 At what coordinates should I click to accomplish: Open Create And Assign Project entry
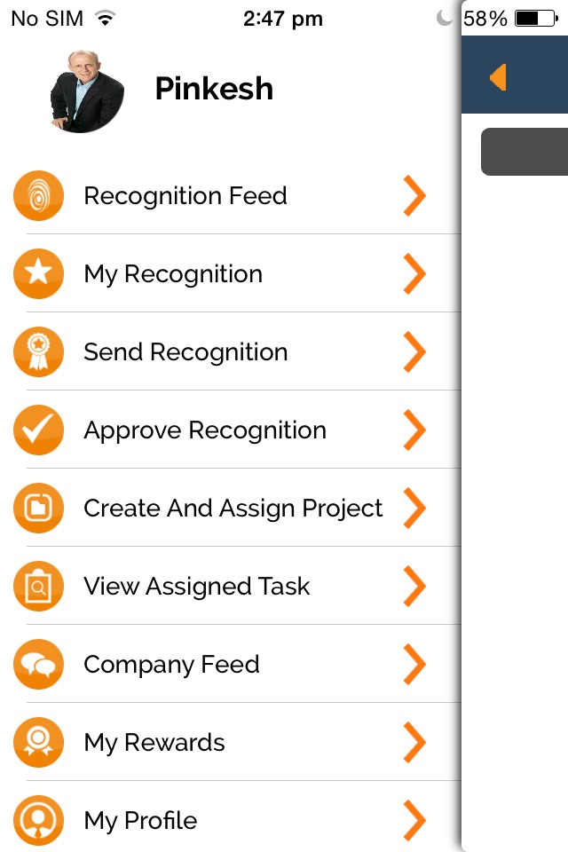[231, 508]
